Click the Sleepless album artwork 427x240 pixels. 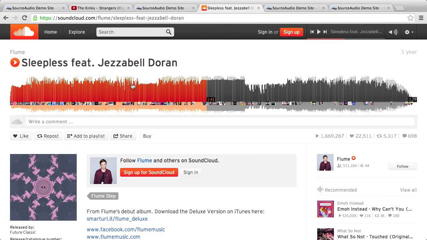coord(43,187)
